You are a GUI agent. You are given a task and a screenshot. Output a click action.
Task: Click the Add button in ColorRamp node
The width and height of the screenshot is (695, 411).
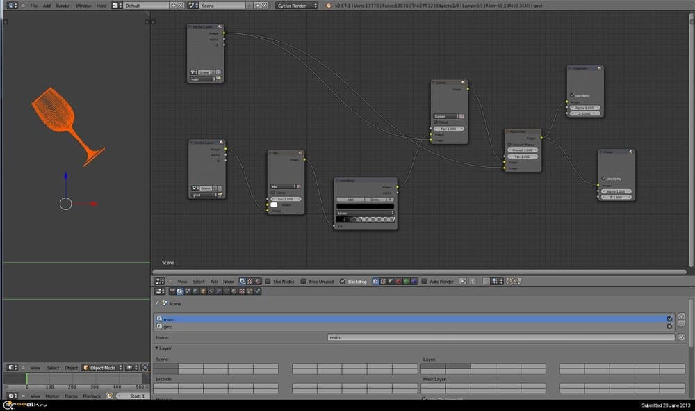[350, 199]
